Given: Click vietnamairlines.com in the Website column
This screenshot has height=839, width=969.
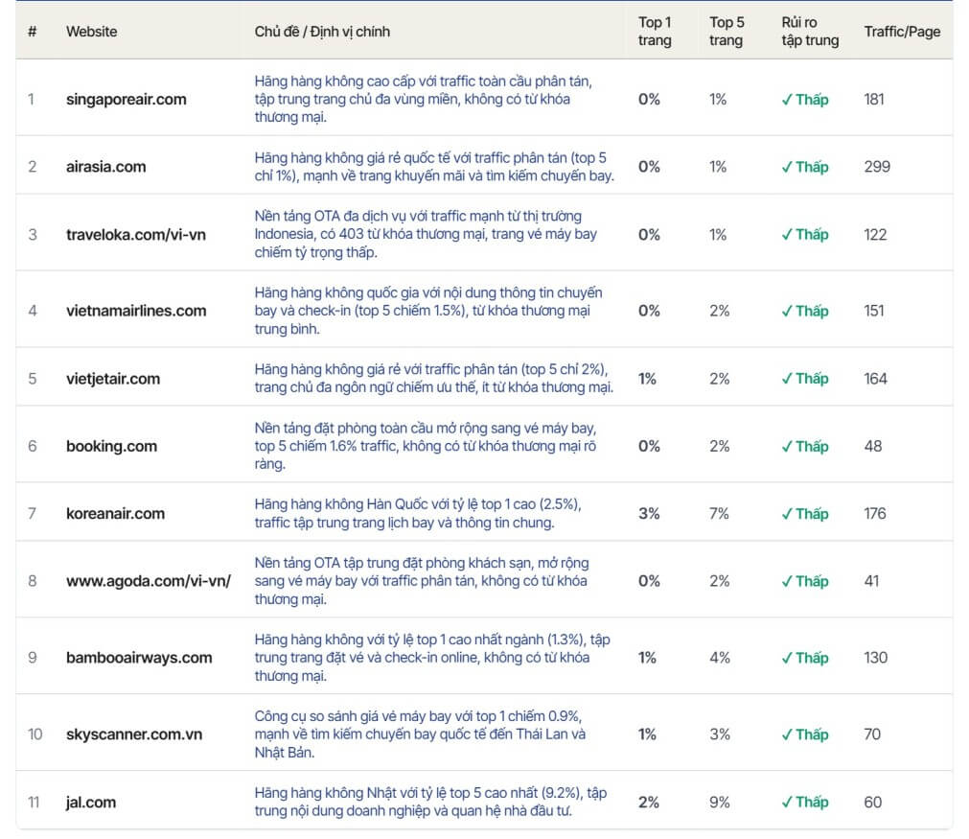Looking at the screenshot, I should coord(136,311).
